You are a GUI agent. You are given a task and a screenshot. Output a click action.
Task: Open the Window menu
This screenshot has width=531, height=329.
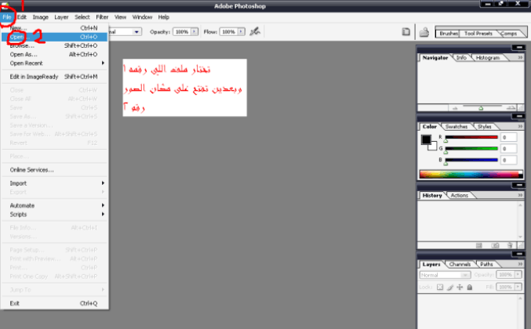tap(142, 17)
